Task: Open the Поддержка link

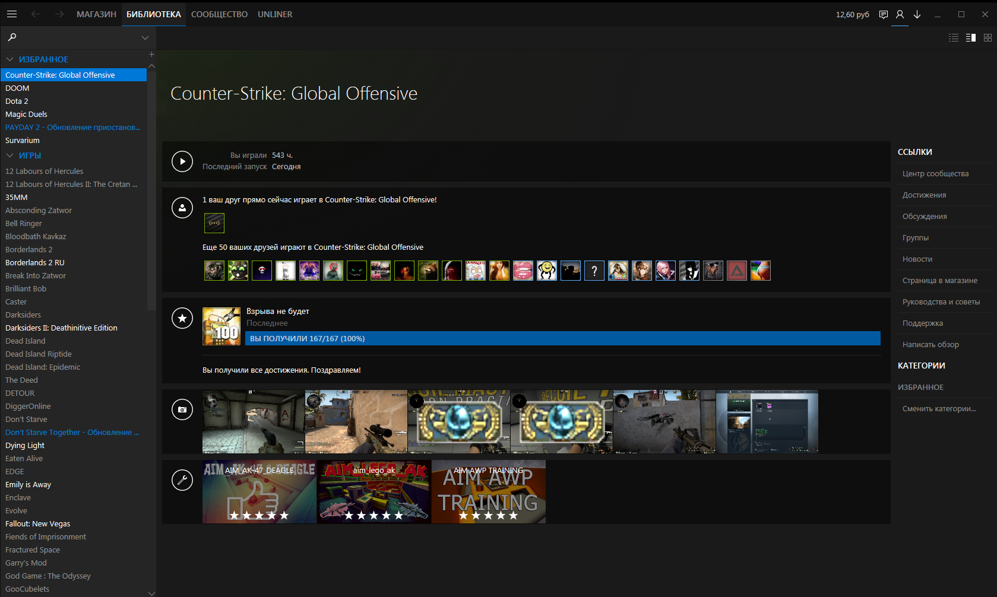Action: coord(923,323)
